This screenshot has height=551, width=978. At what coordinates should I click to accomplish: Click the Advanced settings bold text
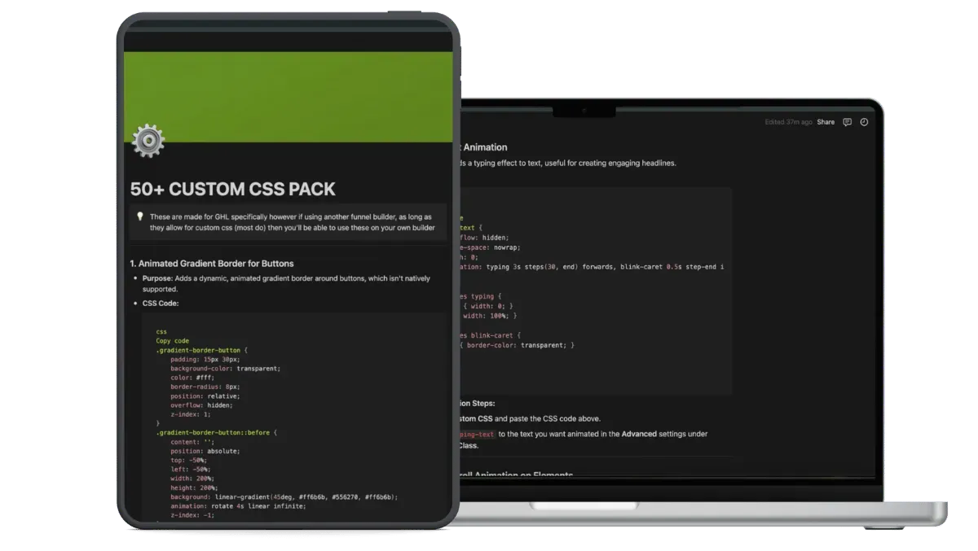click(639, 434)
